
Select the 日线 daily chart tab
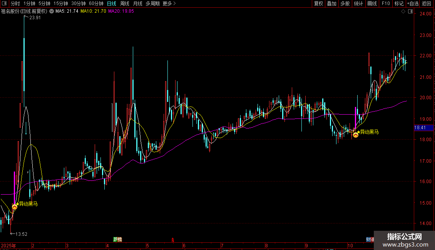[x=112, y=3]
